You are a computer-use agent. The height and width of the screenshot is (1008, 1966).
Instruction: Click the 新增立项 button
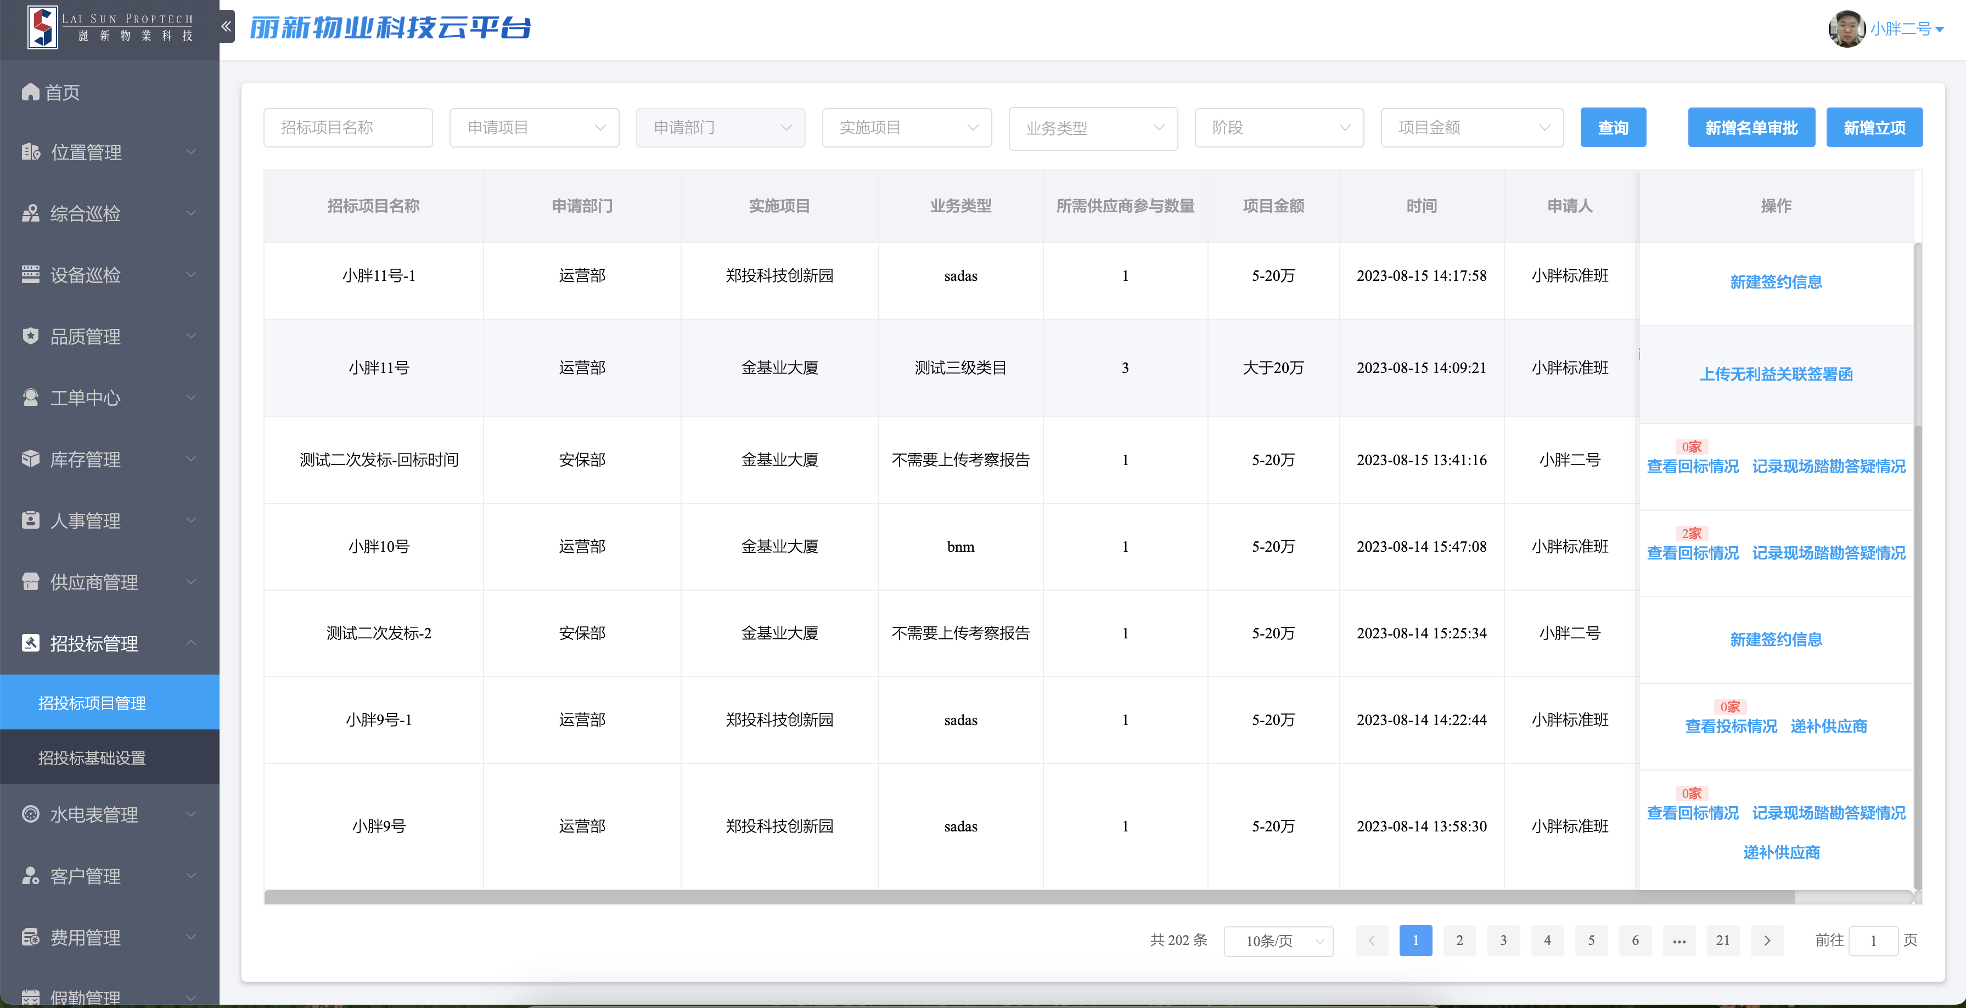click(x=1874, y=127)
